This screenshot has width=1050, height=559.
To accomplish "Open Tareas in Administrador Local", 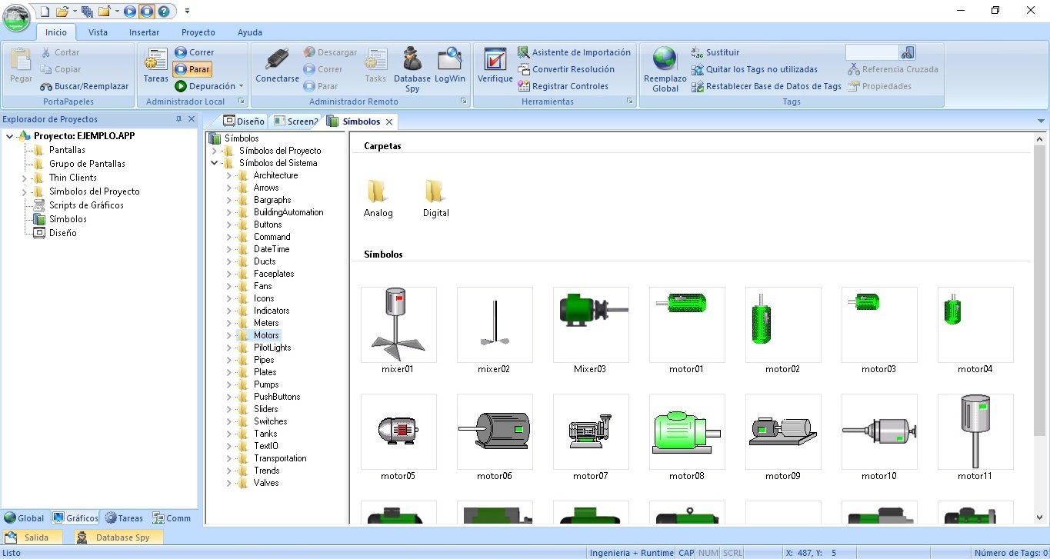I will 156,65.
